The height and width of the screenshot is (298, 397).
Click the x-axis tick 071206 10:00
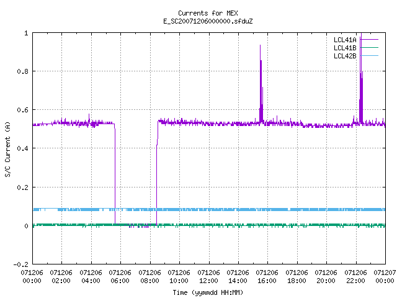[179, 277]
